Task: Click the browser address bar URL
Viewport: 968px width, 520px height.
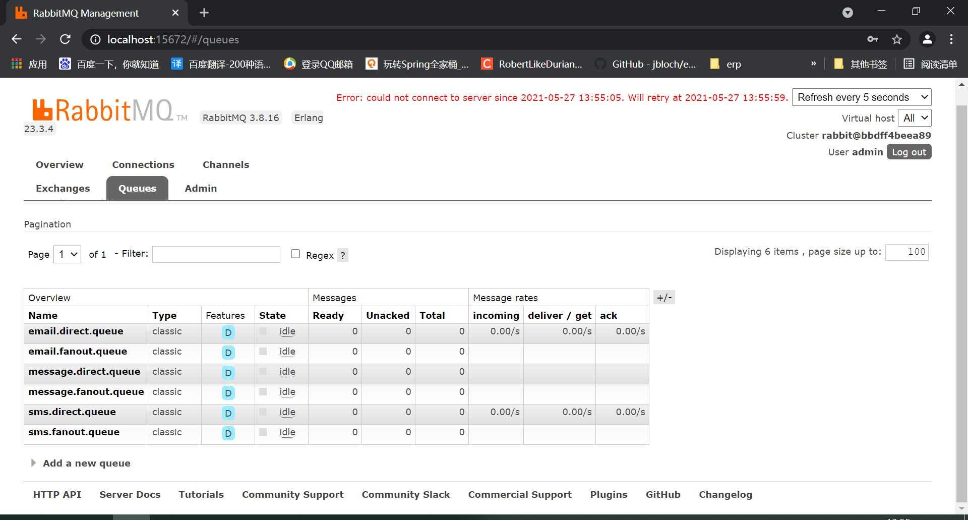Action: point(173,39)
